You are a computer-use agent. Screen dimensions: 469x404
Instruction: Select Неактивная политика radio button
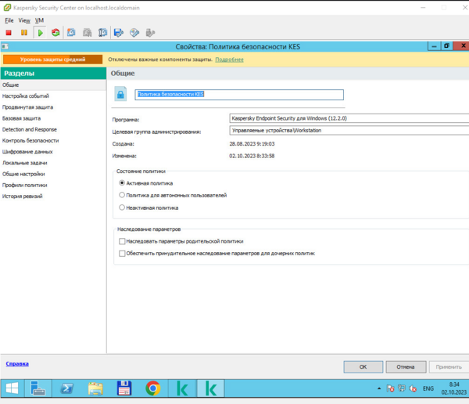(x=122, y=207)
